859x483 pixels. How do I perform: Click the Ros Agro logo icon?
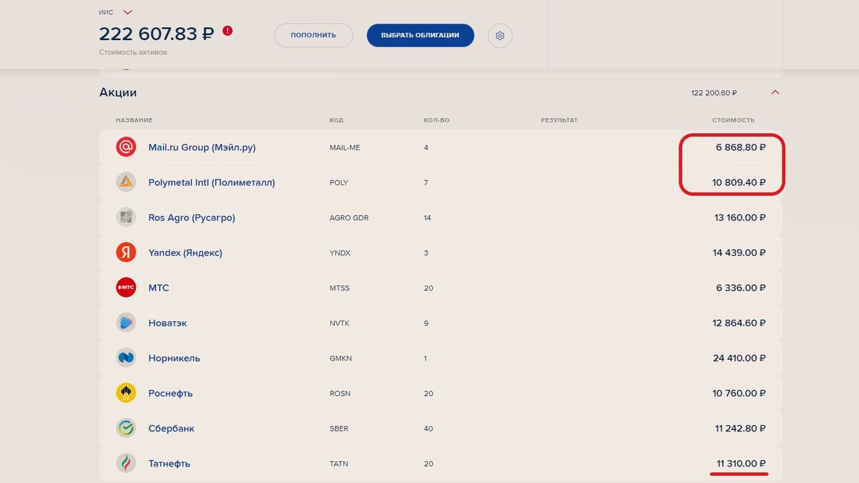coord(126,218)
